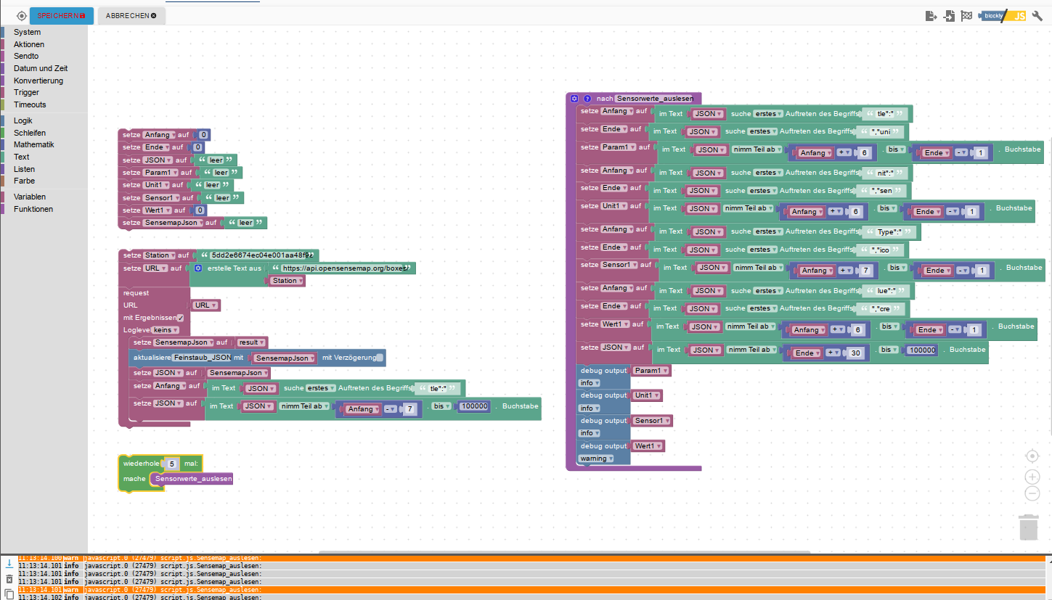1052x600 pixels.
Task: Open the System toolbox category
Action: [x=27, y=32]
